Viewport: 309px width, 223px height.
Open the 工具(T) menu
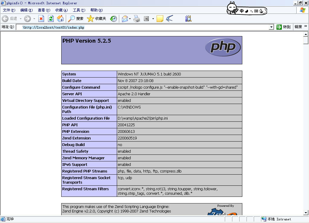point(79,10)
